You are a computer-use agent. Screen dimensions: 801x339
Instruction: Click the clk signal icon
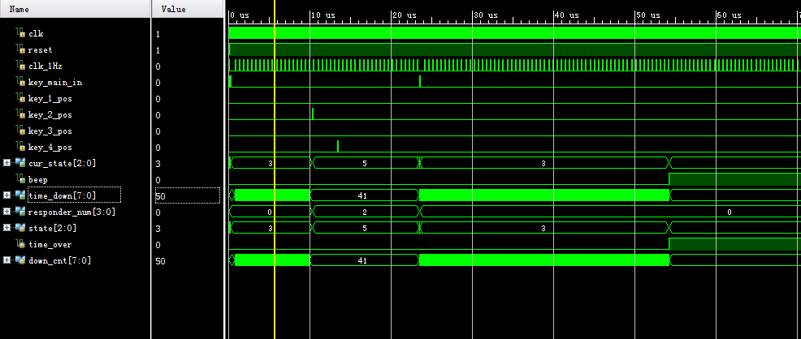tap(21, 33)
